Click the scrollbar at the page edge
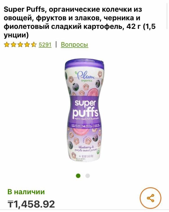Screen dimensions: 169x212 pyautogui.click(x=168, y=15)
